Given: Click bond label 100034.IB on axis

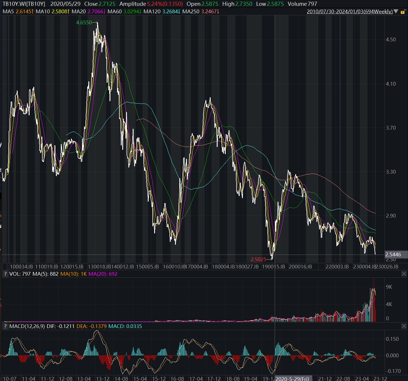Looking at the screenshot, I should tap(21, 266).
